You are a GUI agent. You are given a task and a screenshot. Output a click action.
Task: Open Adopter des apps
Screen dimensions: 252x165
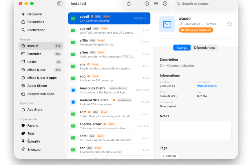coord(41,94)
